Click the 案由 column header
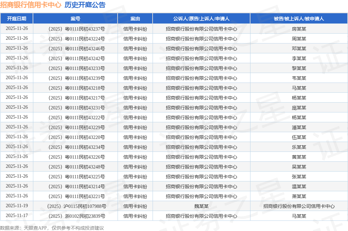 tap(135, 19)
